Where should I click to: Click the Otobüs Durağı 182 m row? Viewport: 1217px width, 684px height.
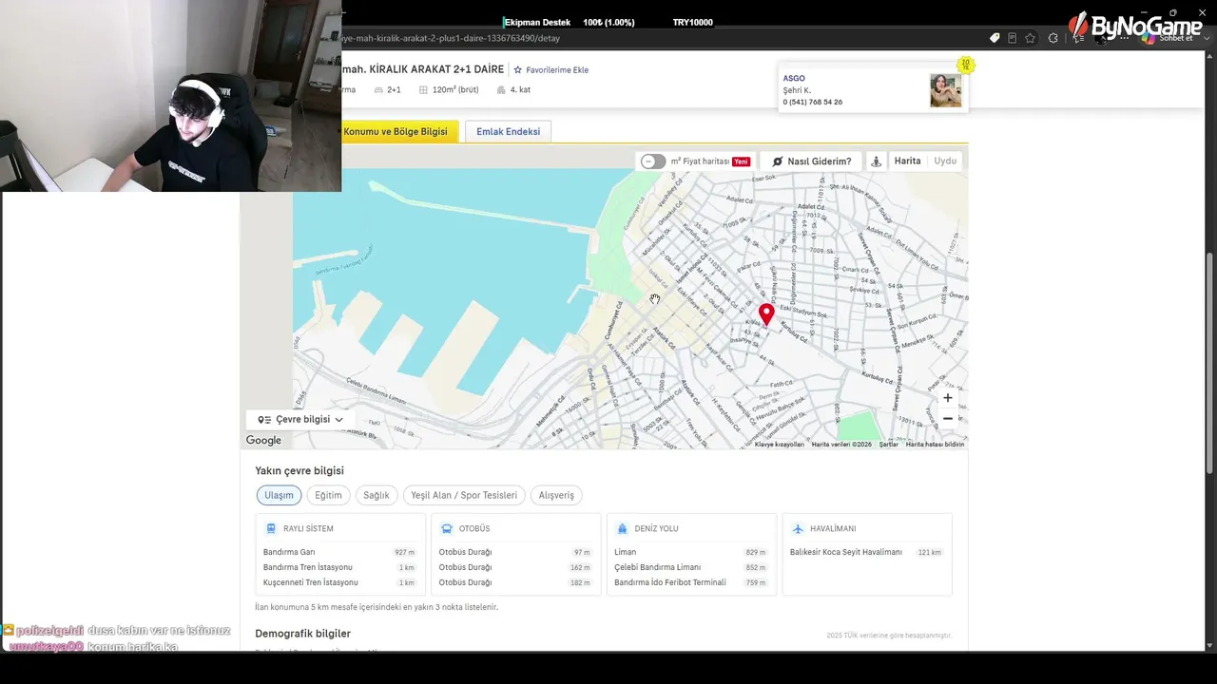(515, 582)
